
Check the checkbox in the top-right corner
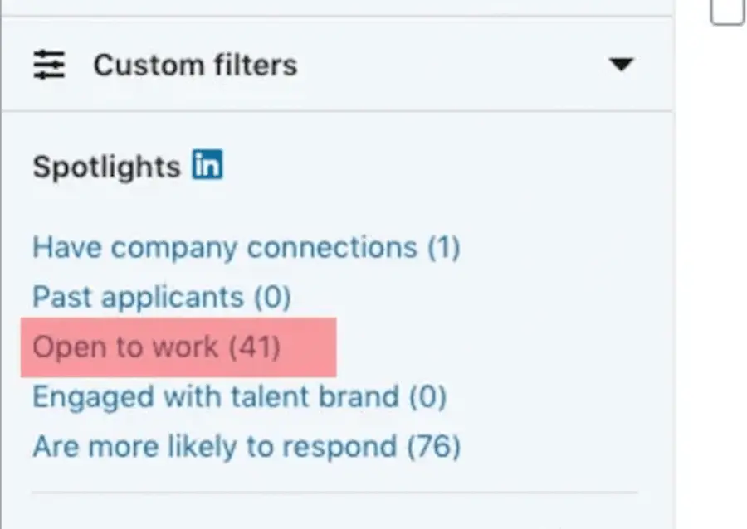[x=726, y=8]
